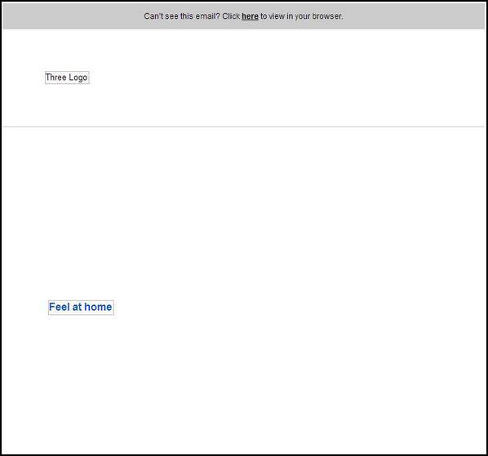Click the word 'Logo' in logo placeholder

click(x=78, y=77)
